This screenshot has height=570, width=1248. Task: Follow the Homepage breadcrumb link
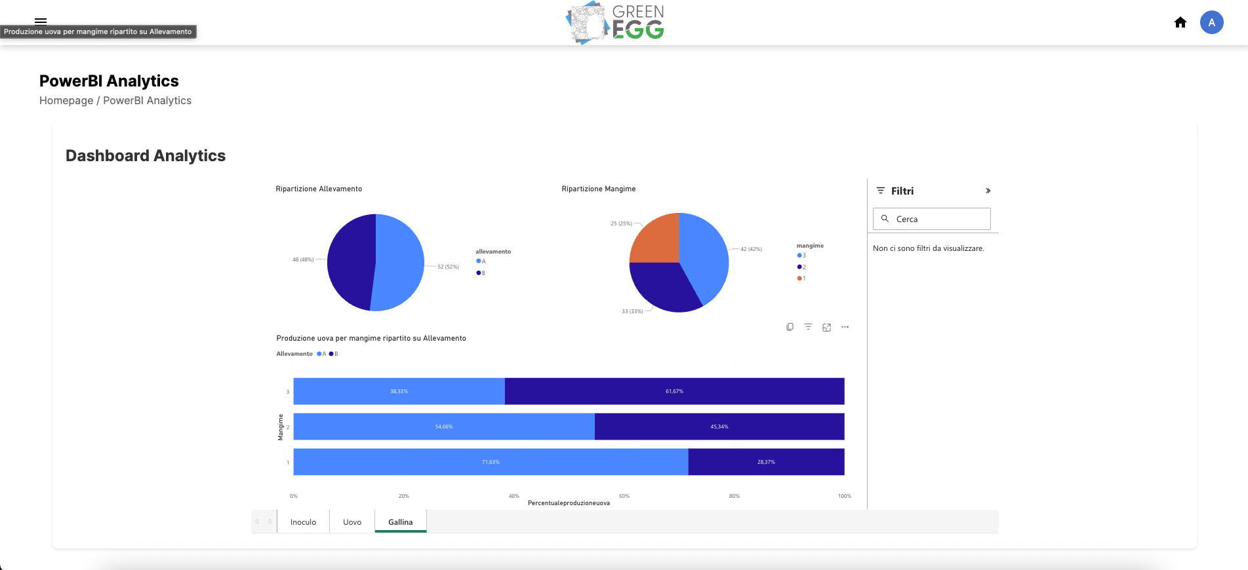[66, 100]
